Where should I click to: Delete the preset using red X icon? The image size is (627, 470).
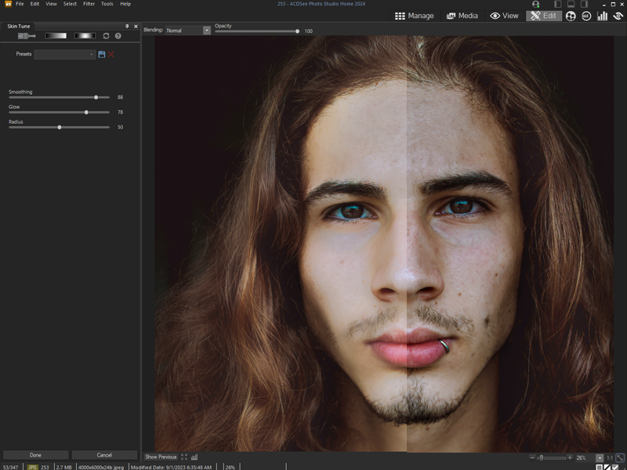(111, 55)
